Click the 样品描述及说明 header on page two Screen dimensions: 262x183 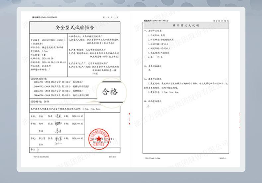186,26
